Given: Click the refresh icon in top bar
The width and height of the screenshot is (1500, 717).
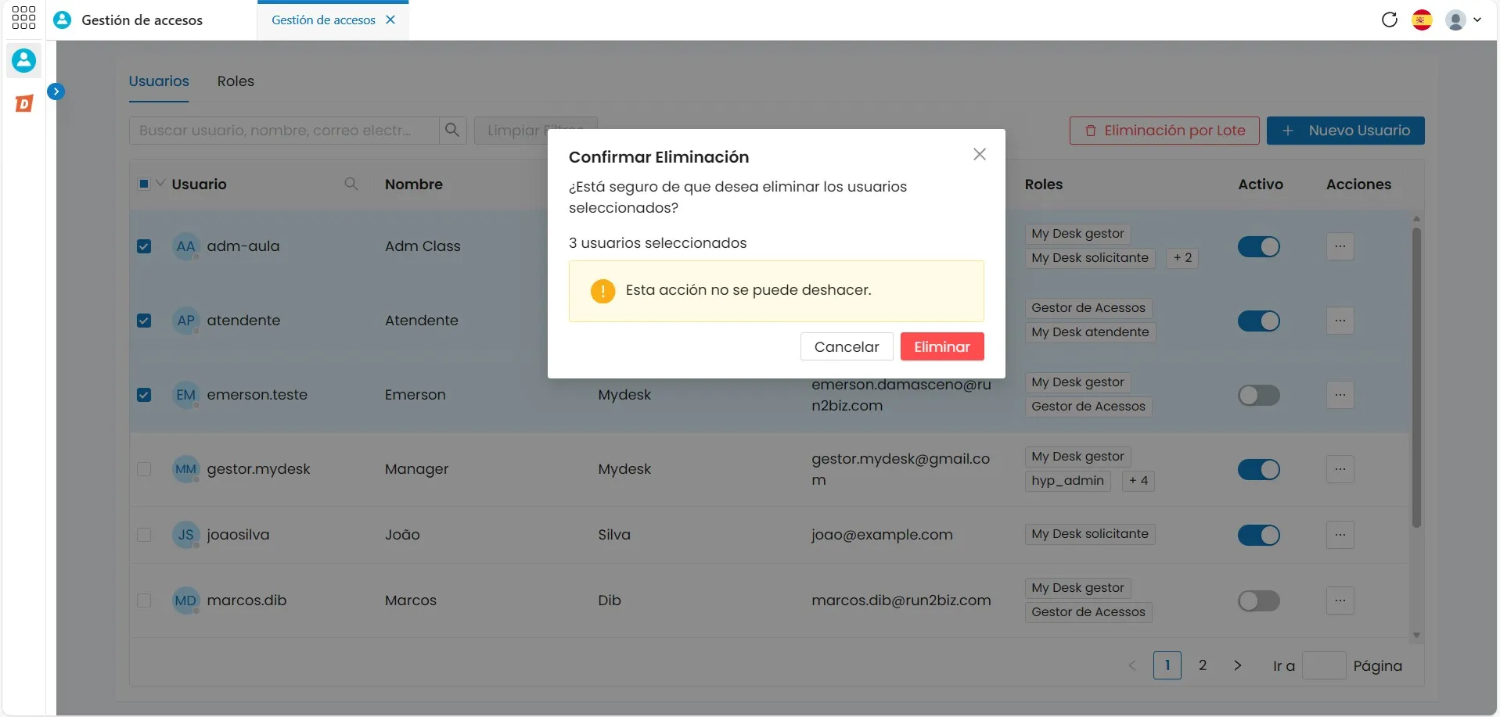Looking at the screenshot, I should point(1390,20).
